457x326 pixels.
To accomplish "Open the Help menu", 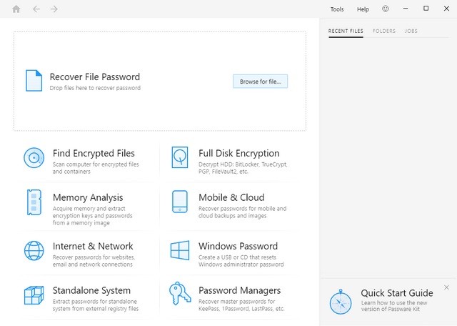I will coord(363,9).
